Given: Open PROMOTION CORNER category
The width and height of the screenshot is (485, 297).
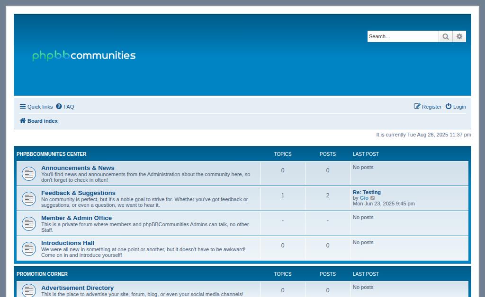Looking at the screenshot, I should tap(42, 274).
